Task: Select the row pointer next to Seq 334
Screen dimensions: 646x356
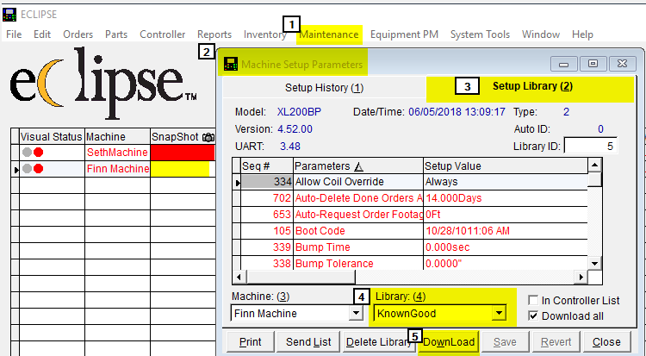Action: point(237,182)
